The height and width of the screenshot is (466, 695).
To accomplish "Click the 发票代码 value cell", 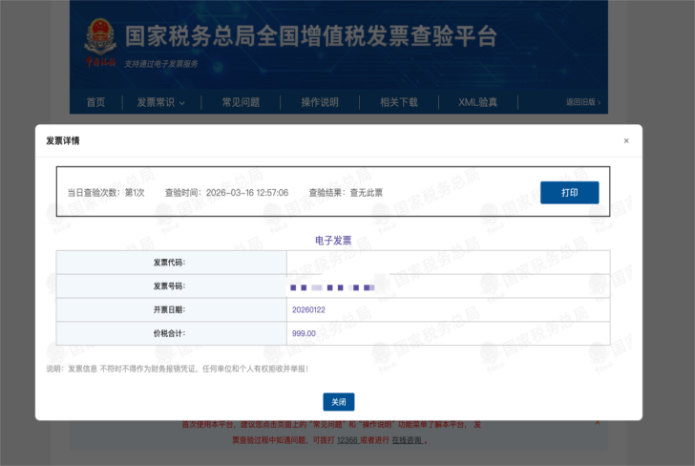I will pyautogui.click(x=447, y=263).
